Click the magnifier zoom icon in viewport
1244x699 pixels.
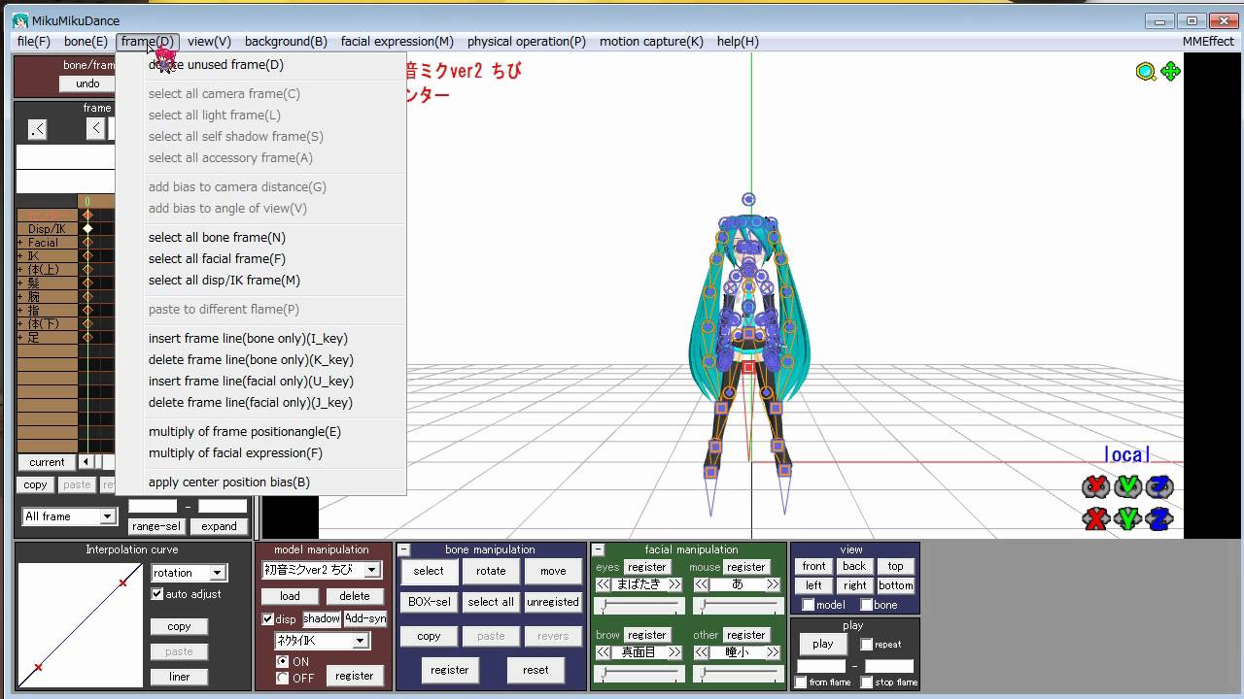coord(1147,71)
